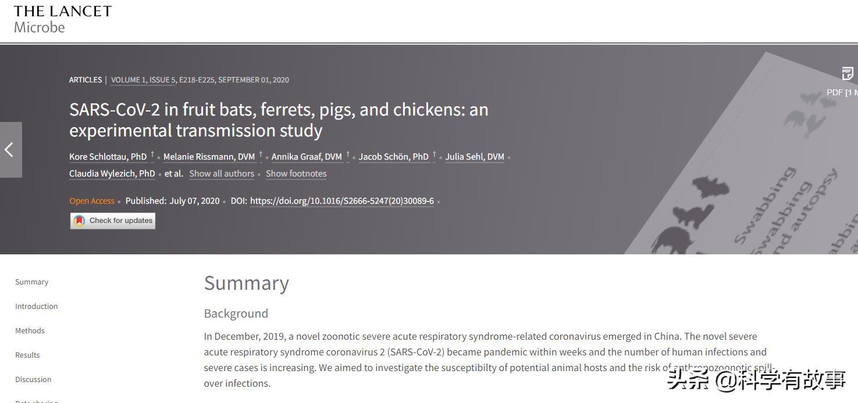Open author Kore Schlottau, PhD
This screenshot has width=858, height=403.
tap(108, 157)
